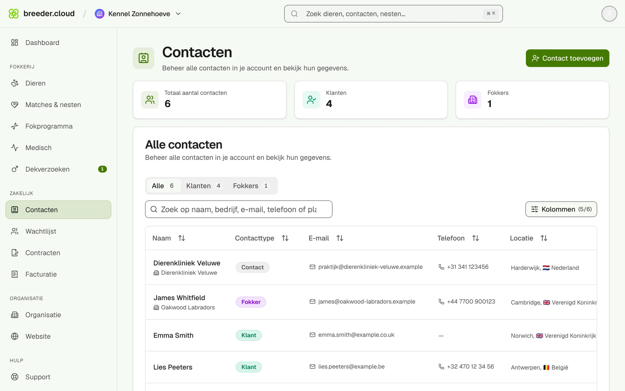The height and width of the screenshot is (391, 625).
Task: Click the Contracten document icon
Action: (15, 253)
